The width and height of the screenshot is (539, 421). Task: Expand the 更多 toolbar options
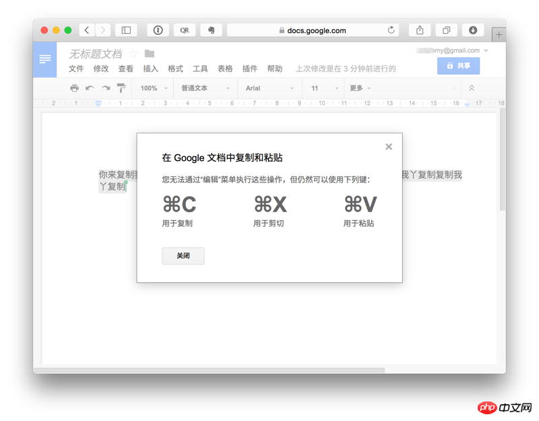(360, 88)
